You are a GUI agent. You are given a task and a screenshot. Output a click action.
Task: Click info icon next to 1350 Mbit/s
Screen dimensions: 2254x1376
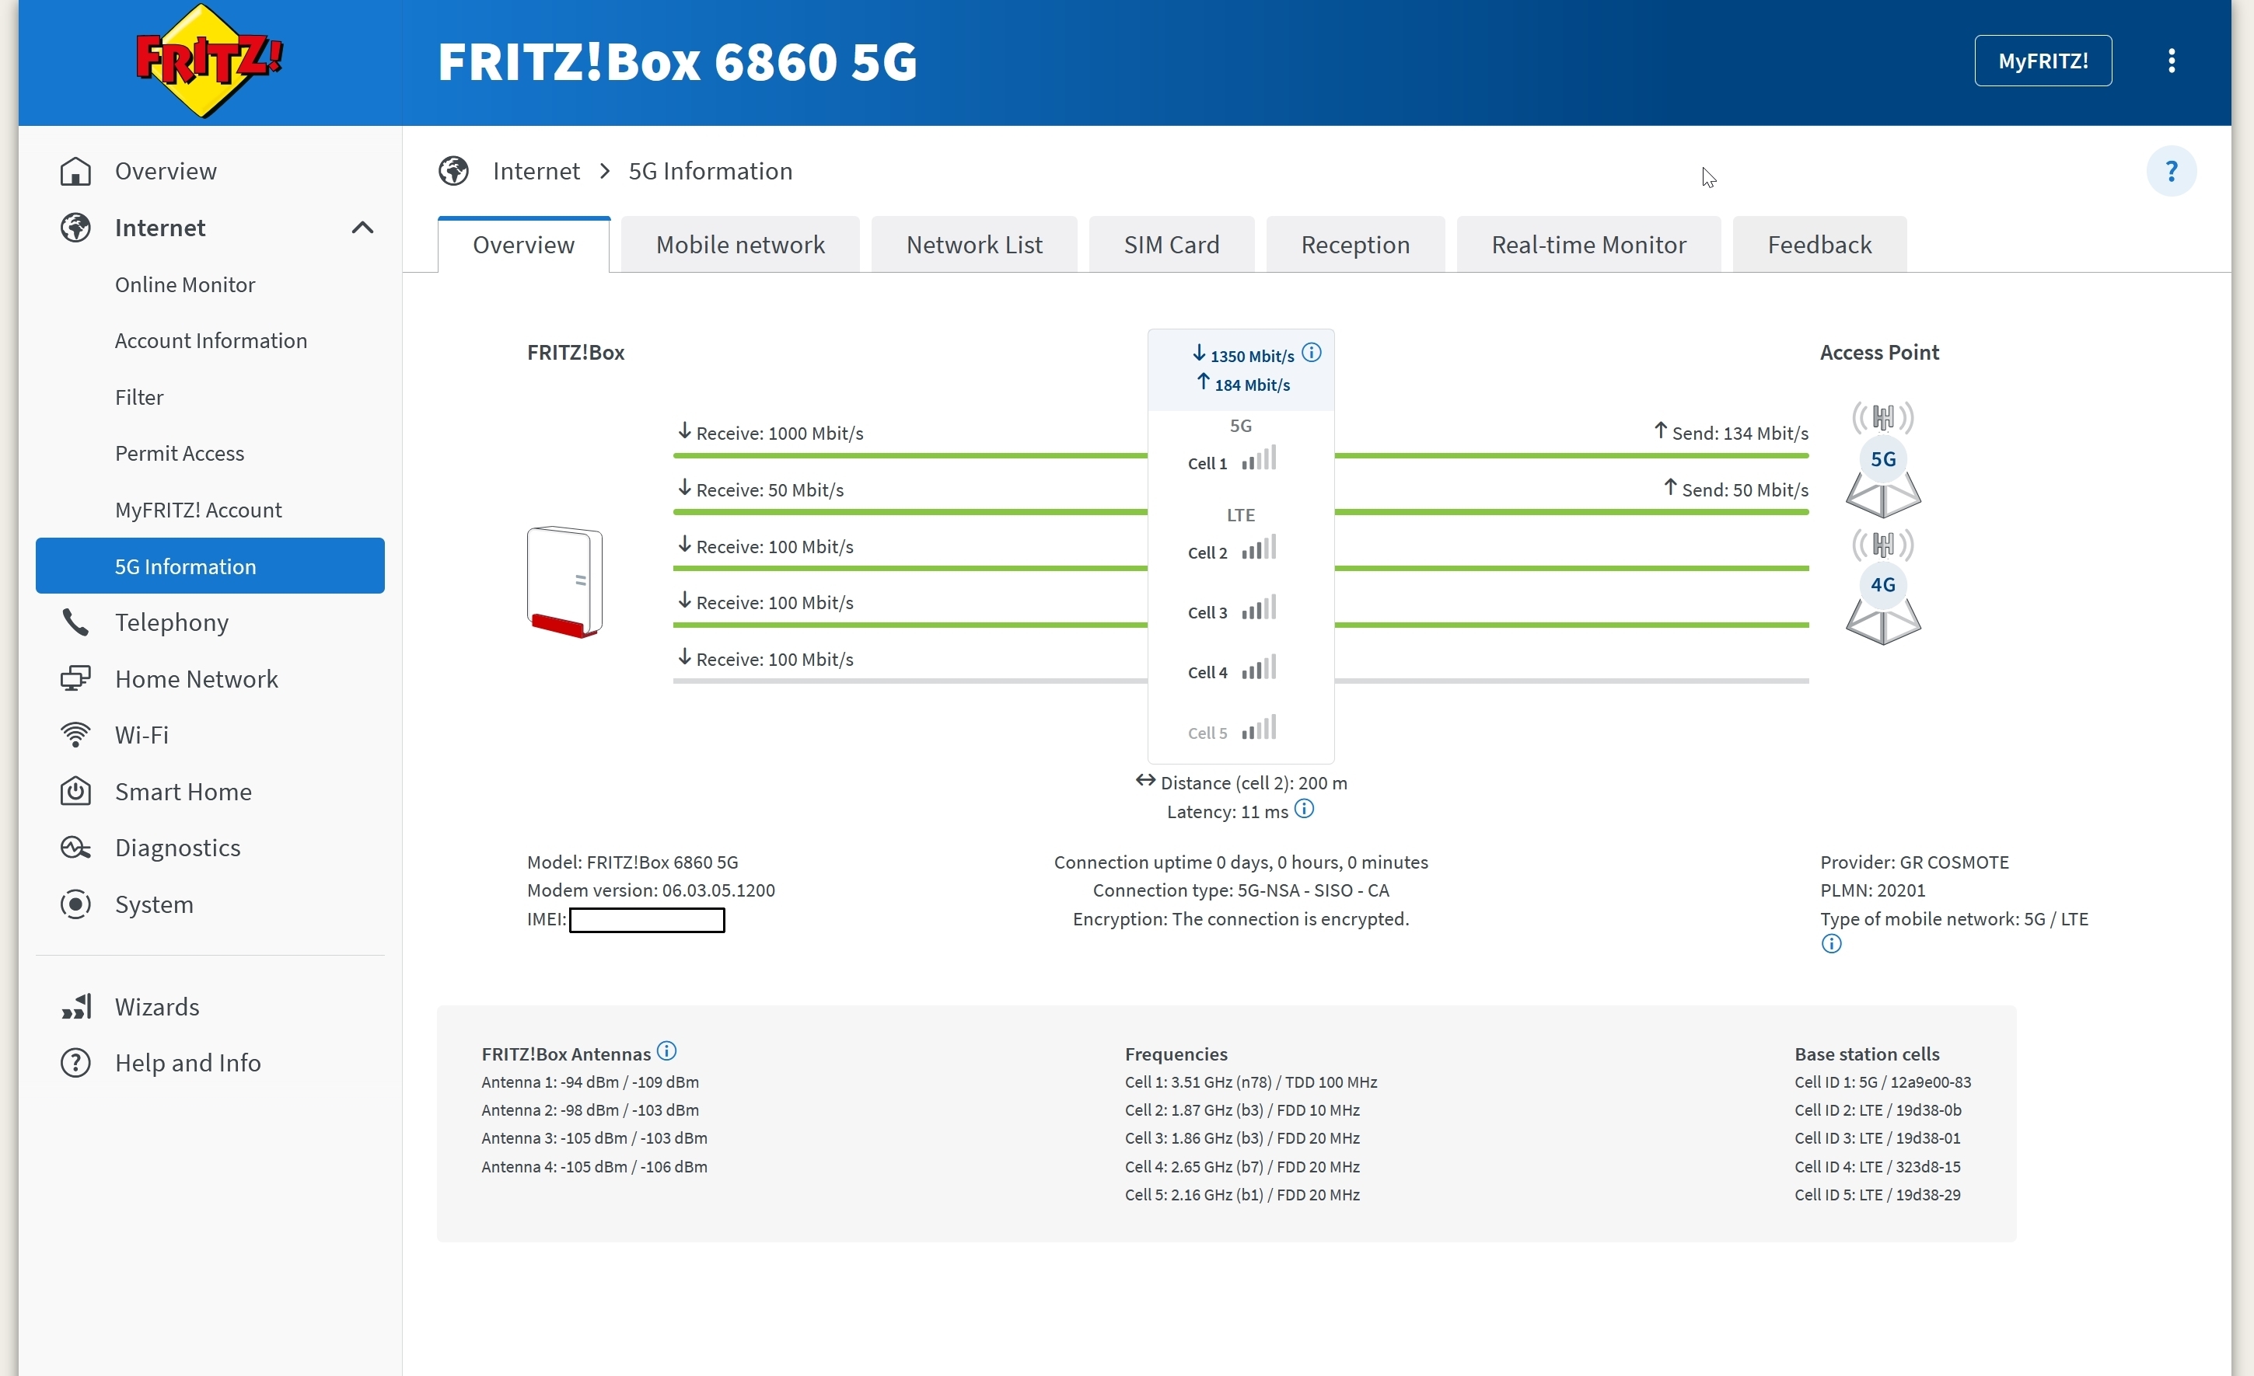click(1311, 353)
